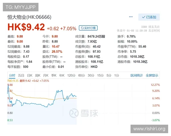This screenshot has height=136, width=171.
Task: Open the 季K chart tab
Action: pos(54,75)
